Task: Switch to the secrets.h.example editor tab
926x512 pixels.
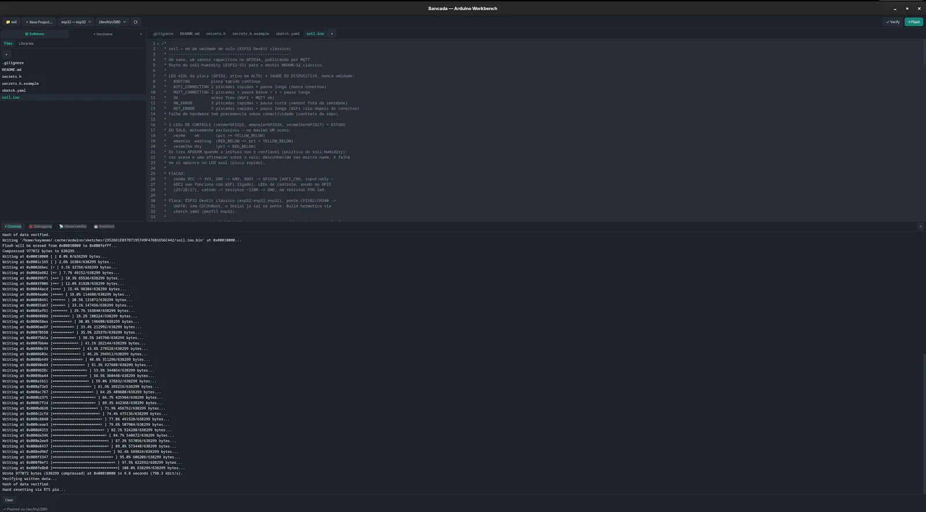Action: click(251, 34)
